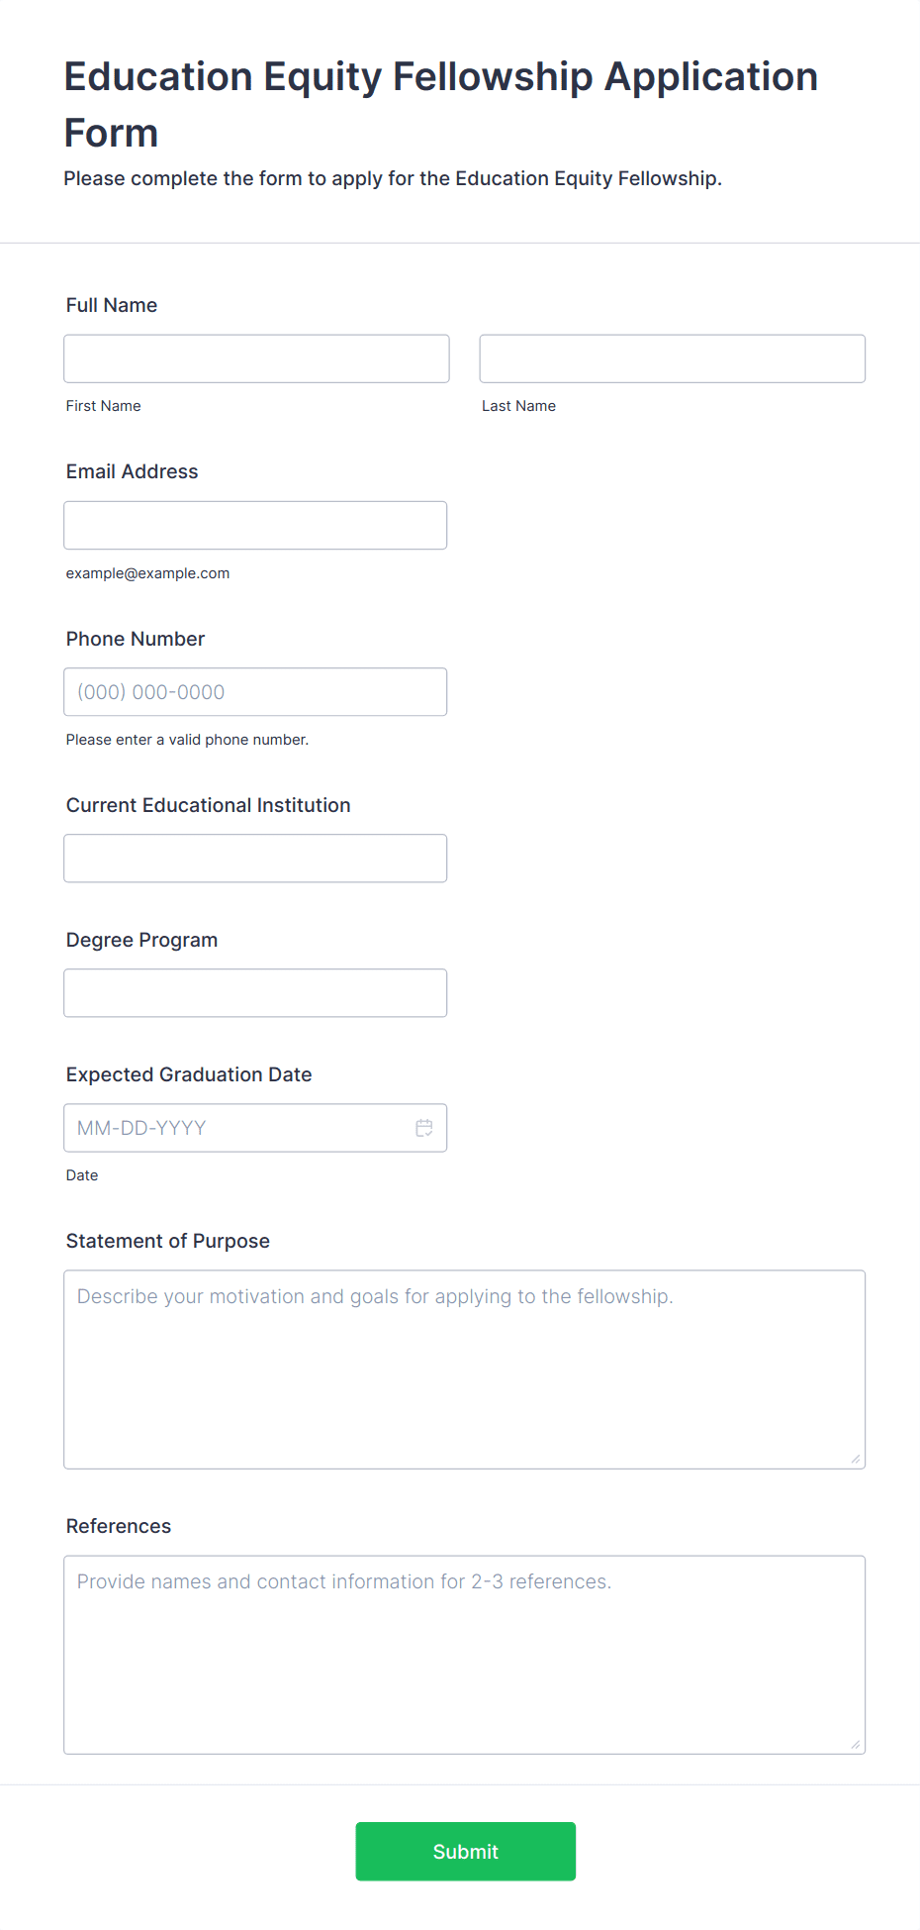Select the Email Address input field
This screenshot has width=920, height=1930.
point(255,525)
